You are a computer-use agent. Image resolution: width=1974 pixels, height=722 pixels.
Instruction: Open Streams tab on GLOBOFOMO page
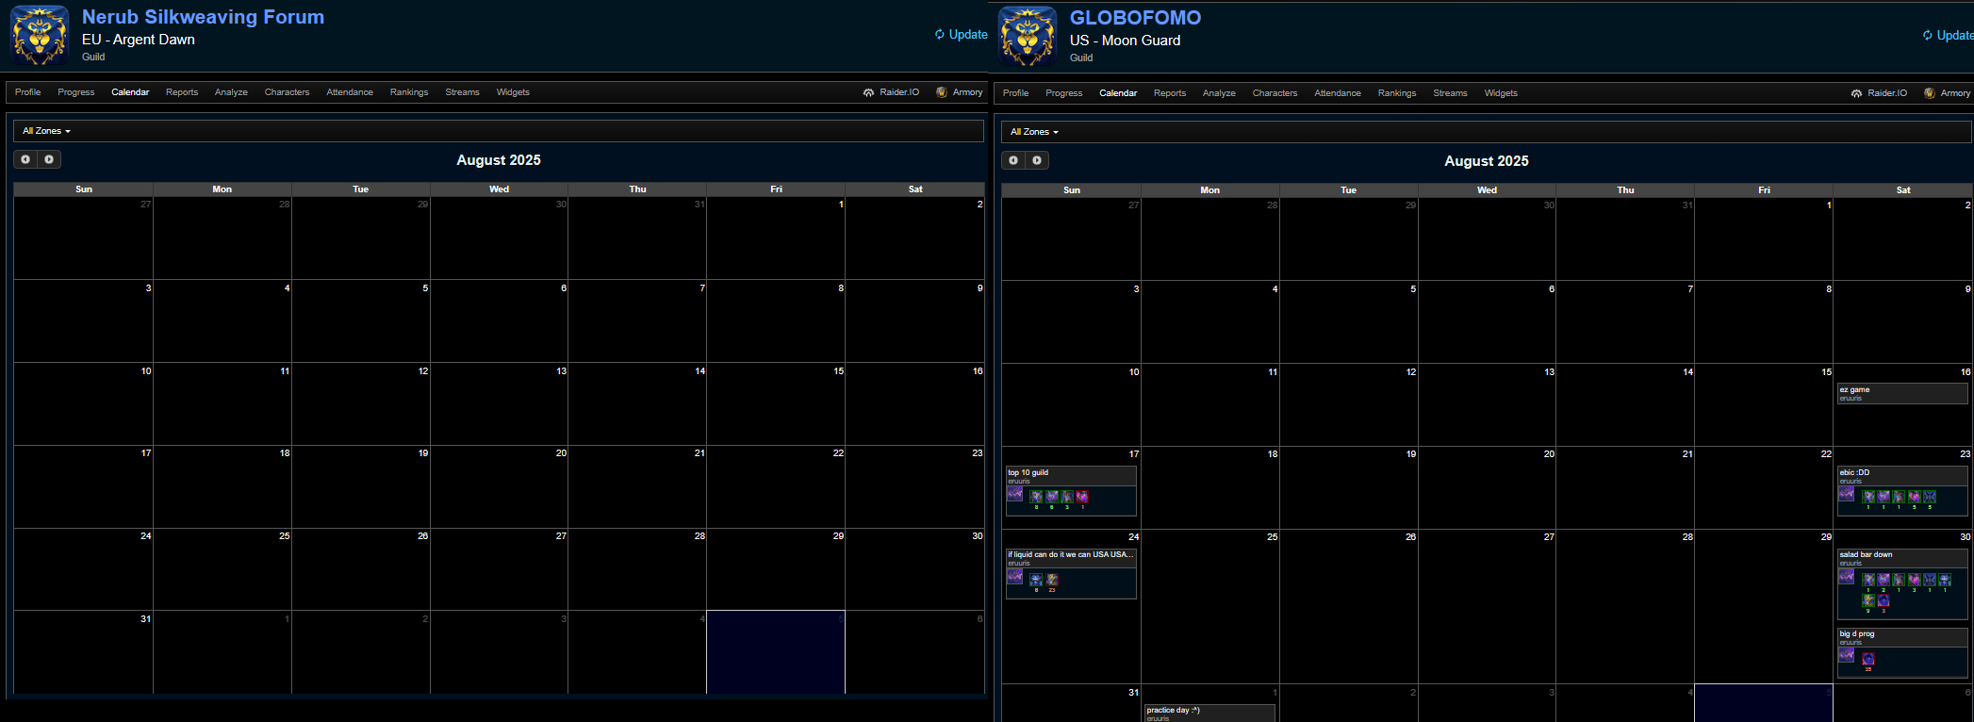click(1450, 93)
